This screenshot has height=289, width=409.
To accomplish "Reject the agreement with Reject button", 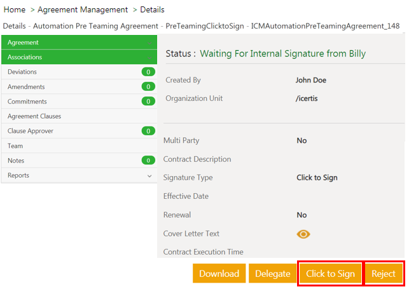I will point(384,274).
